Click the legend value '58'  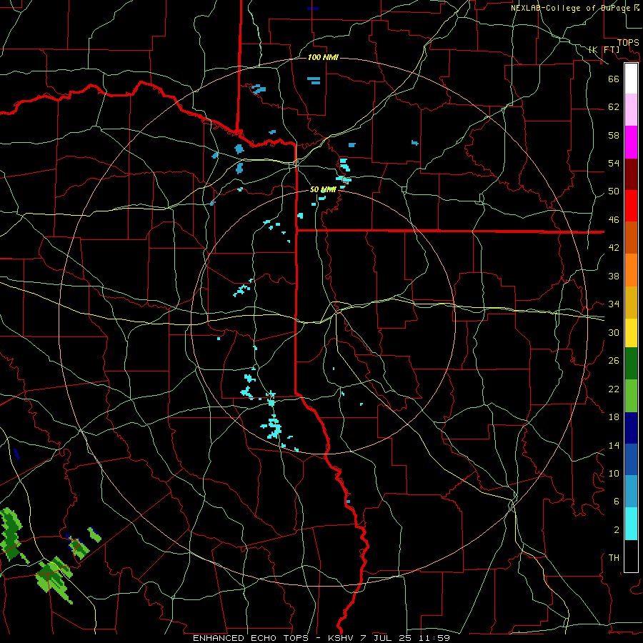[614, 135]
